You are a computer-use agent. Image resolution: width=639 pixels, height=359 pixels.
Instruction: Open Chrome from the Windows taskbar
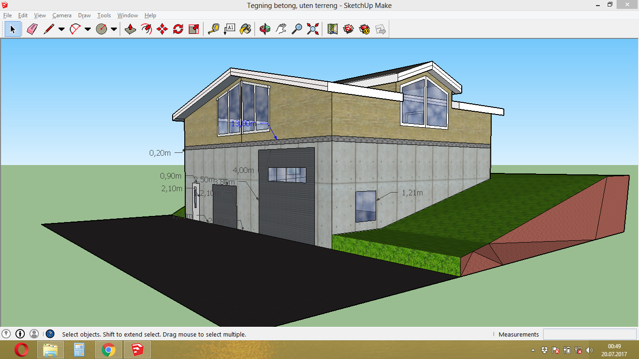[109, 350]
